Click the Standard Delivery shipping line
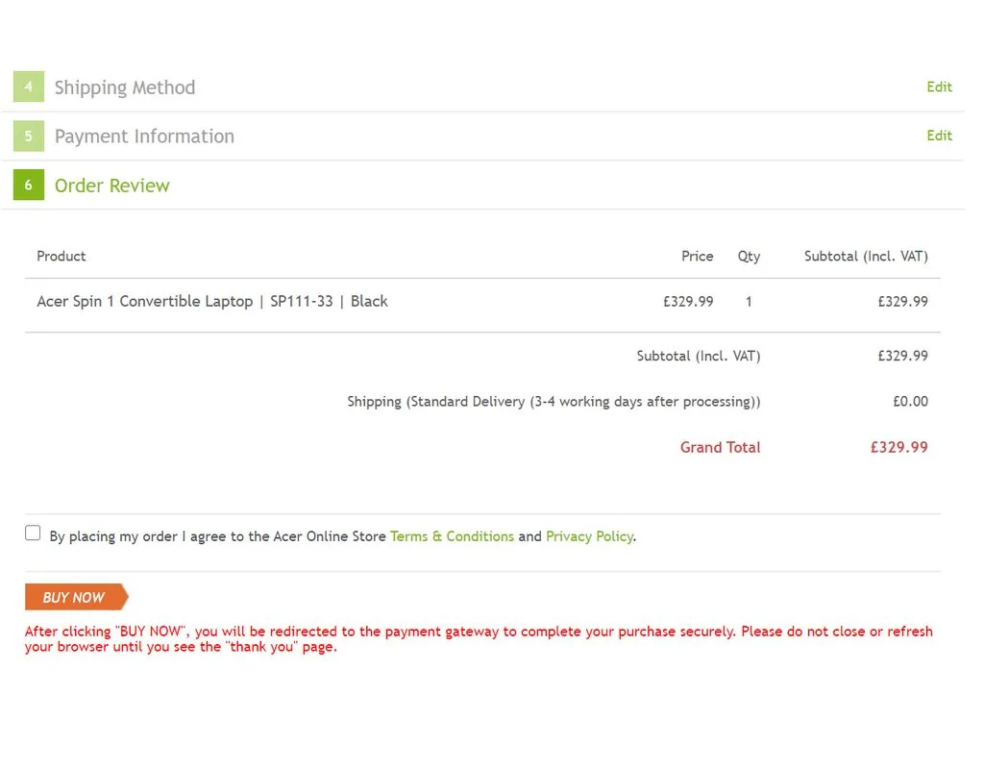The width and height of the screenshot is (984, 769). click(x=553, y=402)
